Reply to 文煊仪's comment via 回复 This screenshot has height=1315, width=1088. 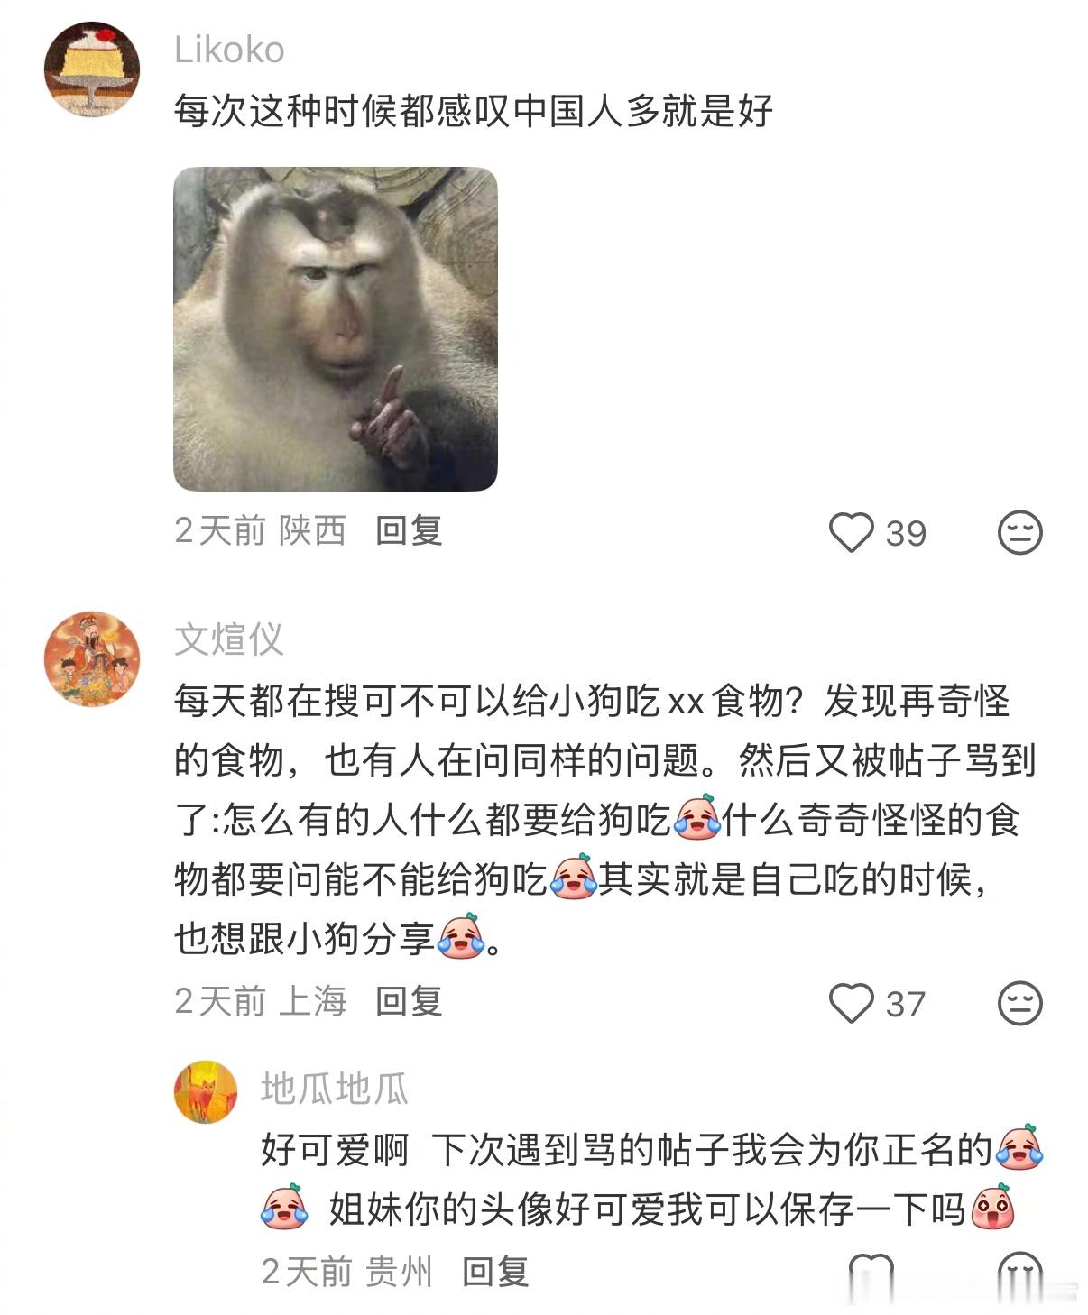pos(409,1001)
